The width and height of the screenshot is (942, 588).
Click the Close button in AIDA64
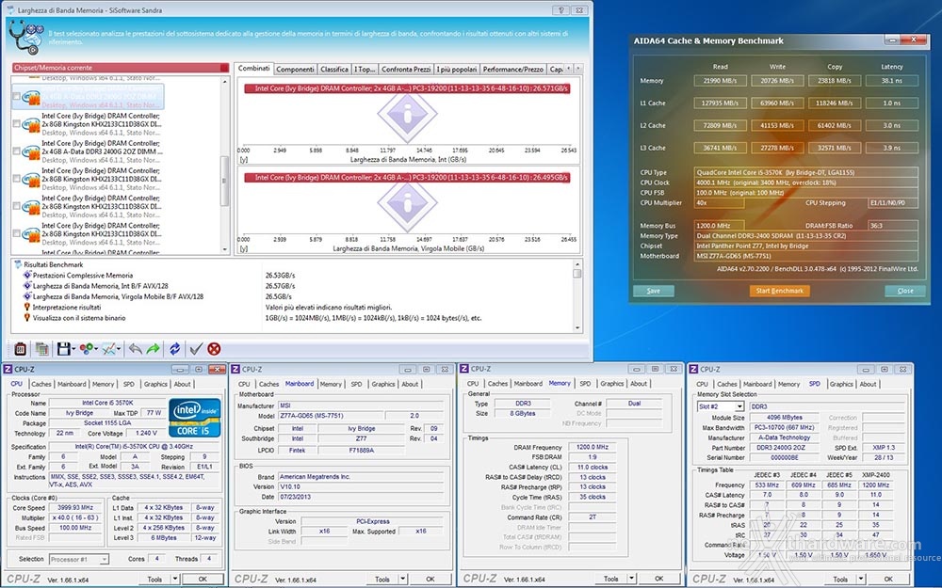pos(905,291)
